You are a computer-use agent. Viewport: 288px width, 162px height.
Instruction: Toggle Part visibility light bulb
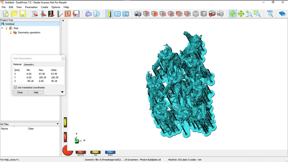tap(6, 28)
